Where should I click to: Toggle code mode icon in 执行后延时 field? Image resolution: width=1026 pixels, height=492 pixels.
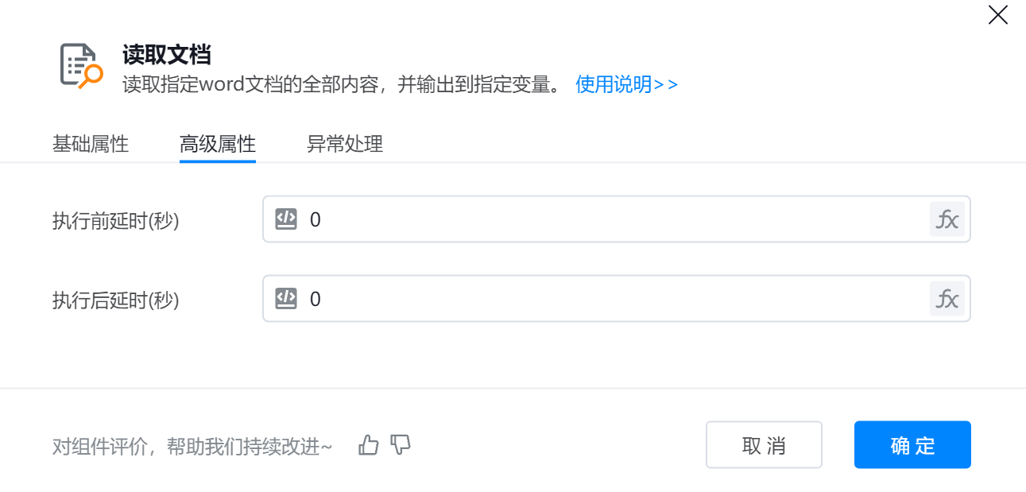tap(286, 299)
